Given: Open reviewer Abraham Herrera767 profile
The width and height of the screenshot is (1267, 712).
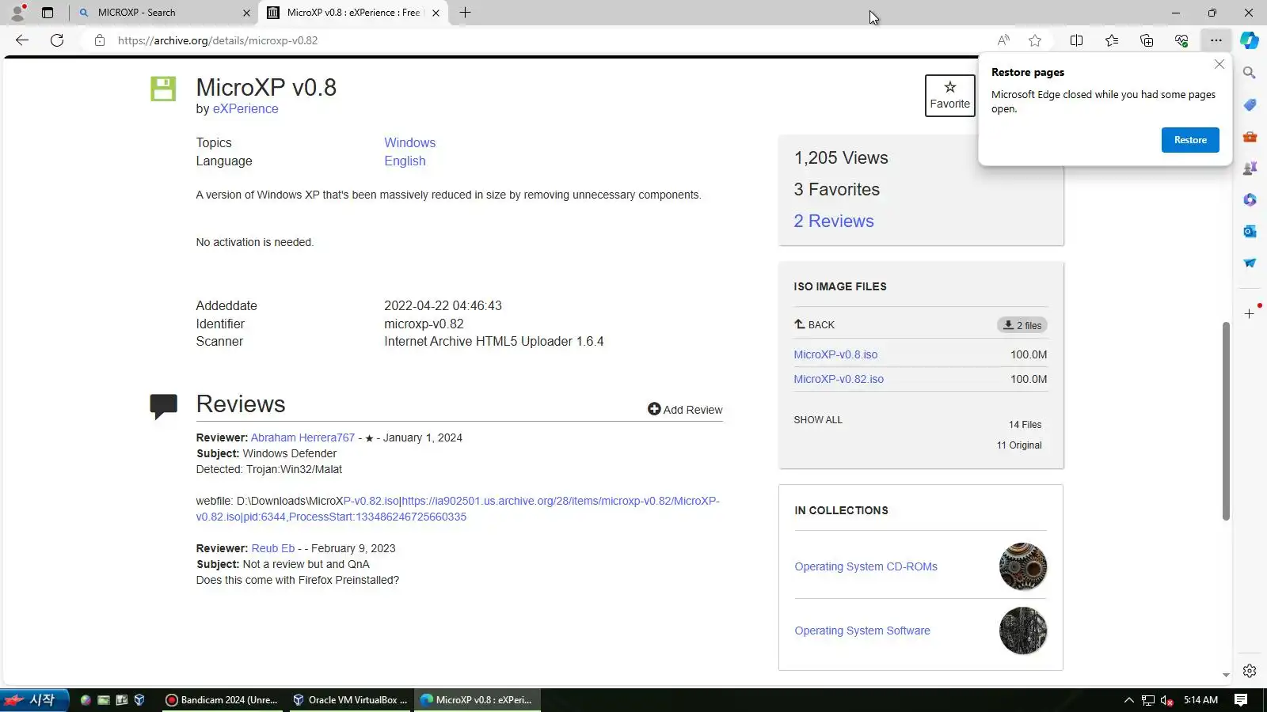Looking at the screenshot, I should [x=302, y=438].
